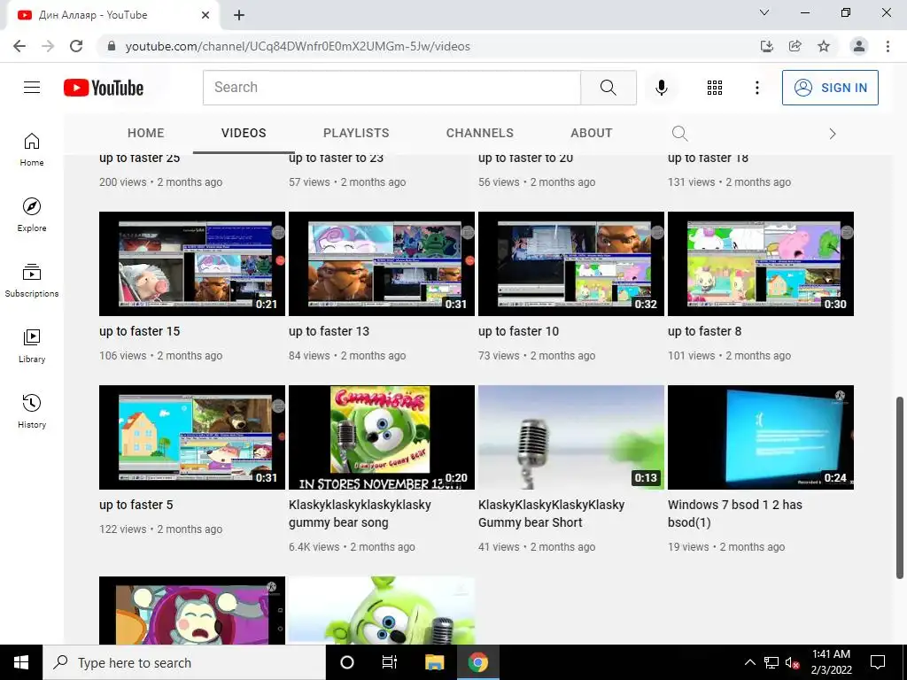This screenshot has width=907, height=680.
Task: Click 'Klaskyklaskyklaskyklasky gummy bear song' title
Action: (360, 514)
